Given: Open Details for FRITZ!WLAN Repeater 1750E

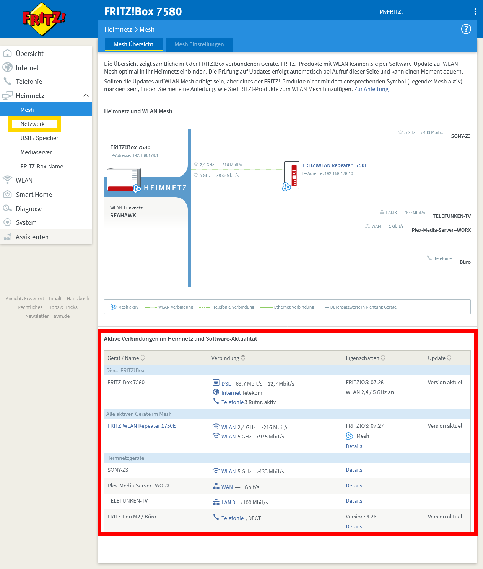Looking at the screenshot, I should point(354,446).
